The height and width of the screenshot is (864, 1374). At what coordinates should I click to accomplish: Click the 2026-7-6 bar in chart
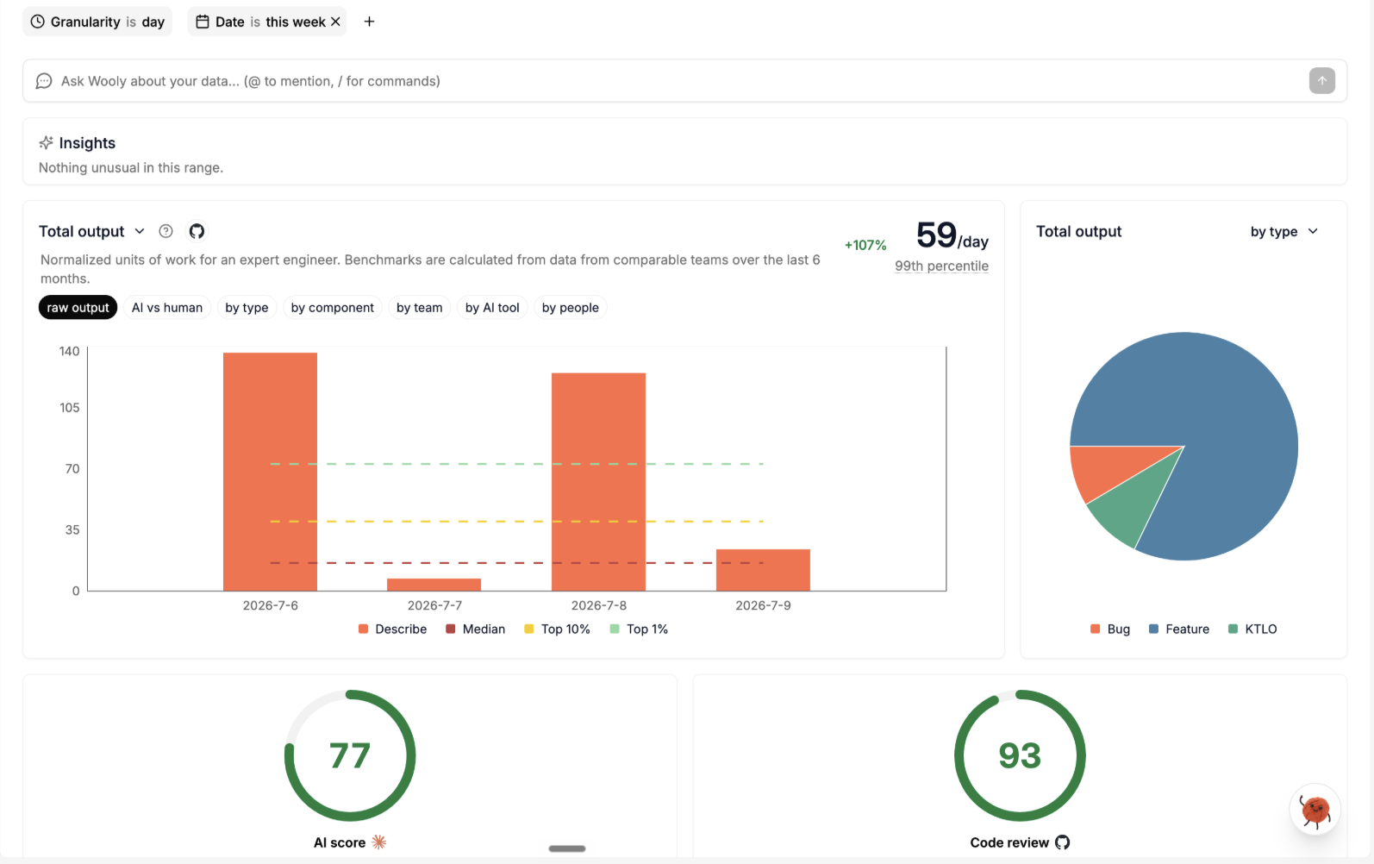tap(270, 472)
